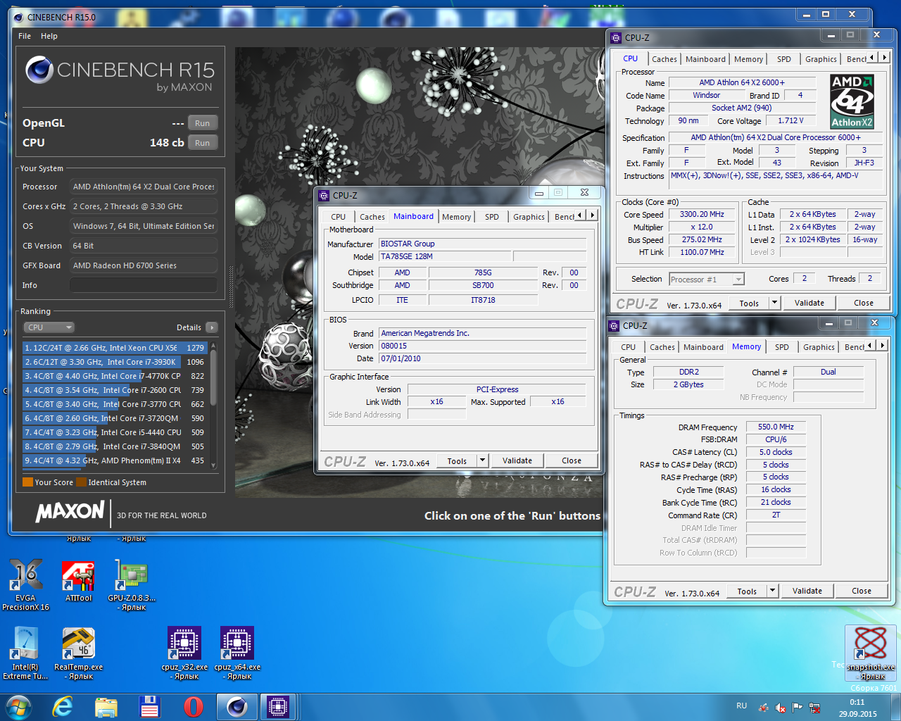Viewport: 901px width, 721px height.
Task: Open the Windows Start menu
Action: pyautogui.click(x=18, y=707)
